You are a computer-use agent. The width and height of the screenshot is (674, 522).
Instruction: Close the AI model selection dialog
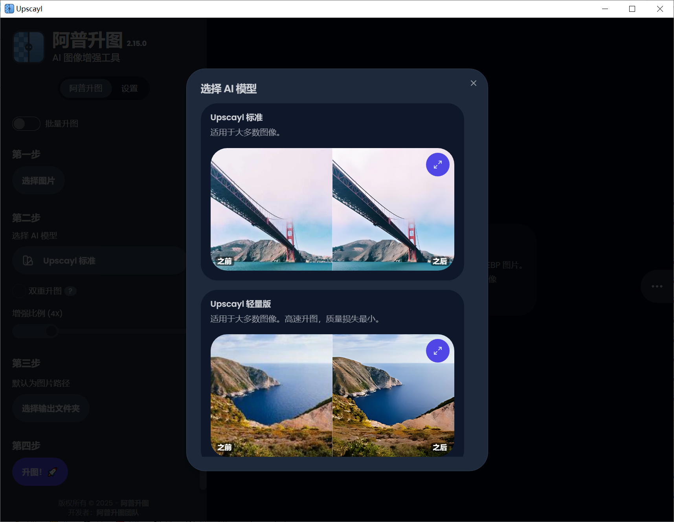click(473, 83)
